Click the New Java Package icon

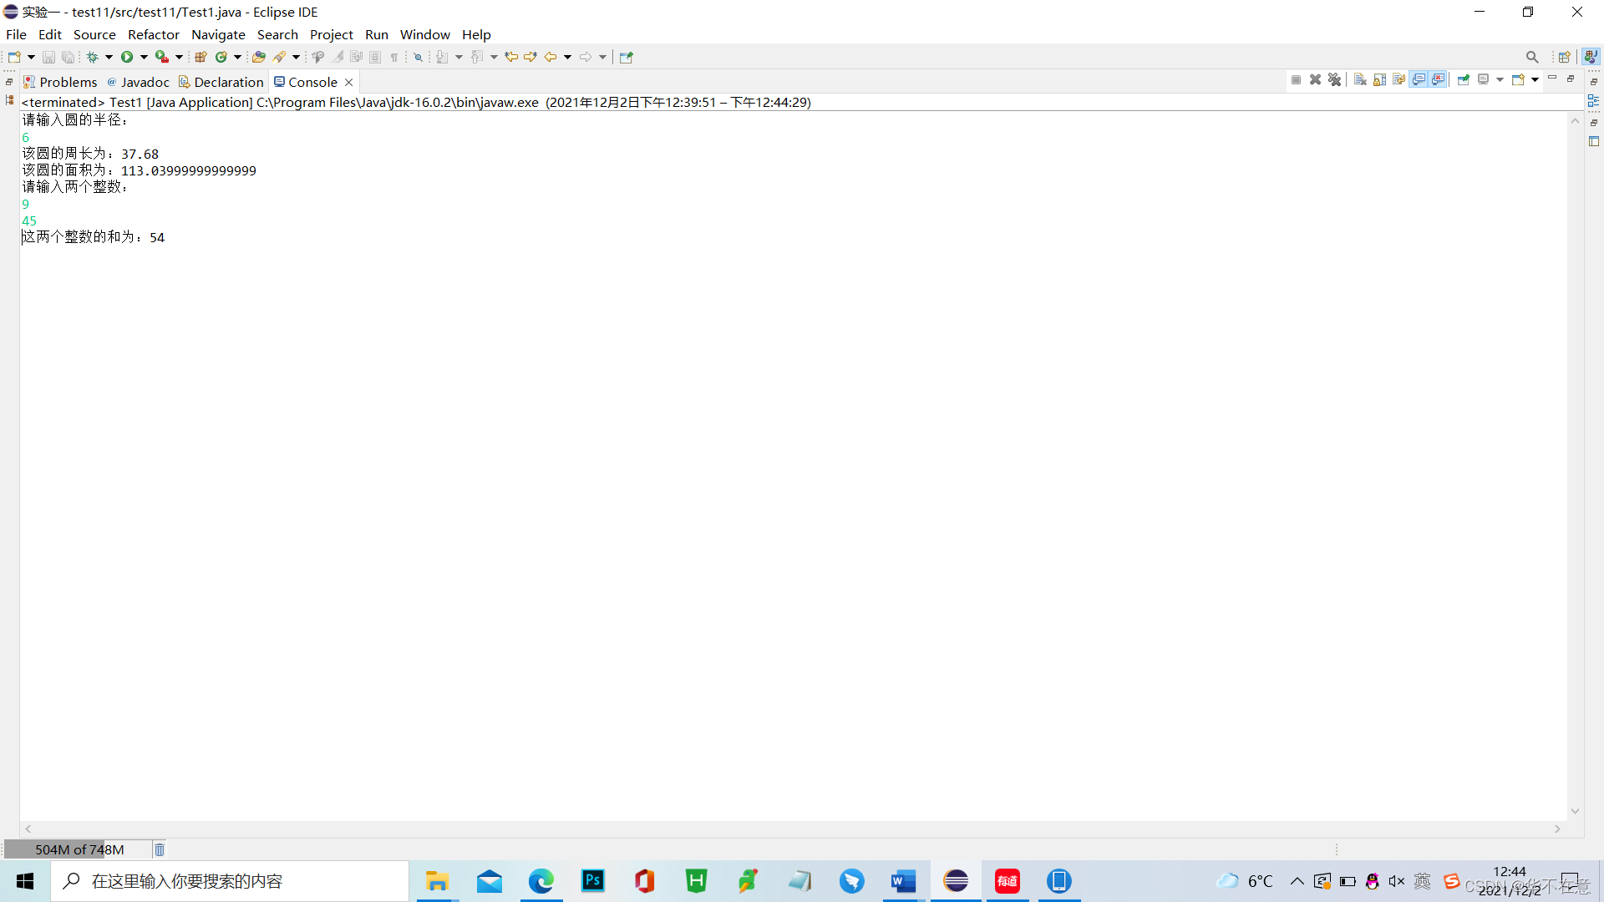(x=200, y=57)
